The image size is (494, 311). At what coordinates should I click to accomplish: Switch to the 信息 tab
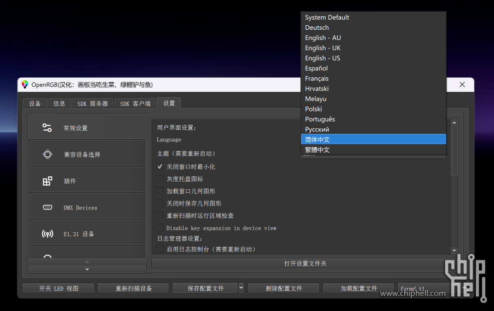[x=59, y=103]
